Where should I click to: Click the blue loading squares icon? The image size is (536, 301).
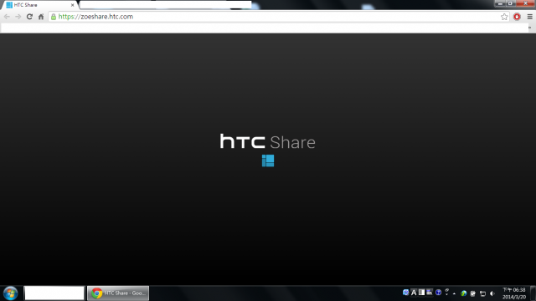tap(268, 161)
